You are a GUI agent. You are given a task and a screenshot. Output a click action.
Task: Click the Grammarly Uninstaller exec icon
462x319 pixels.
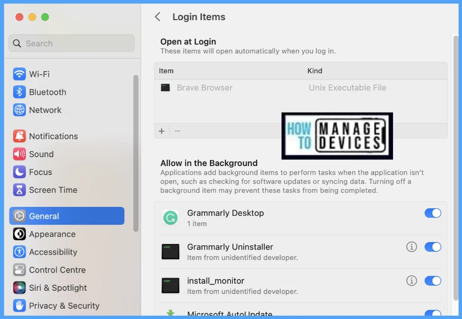coord(170,251)
